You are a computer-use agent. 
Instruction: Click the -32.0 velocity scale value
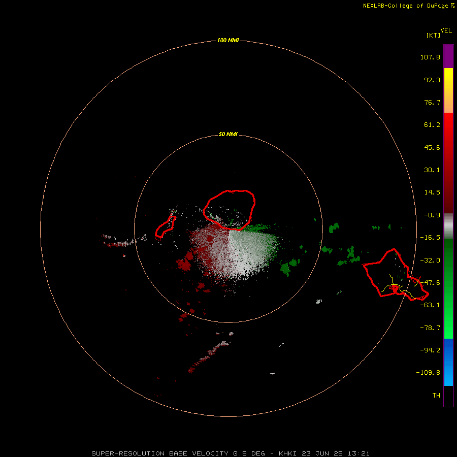[x=430, y=260]
